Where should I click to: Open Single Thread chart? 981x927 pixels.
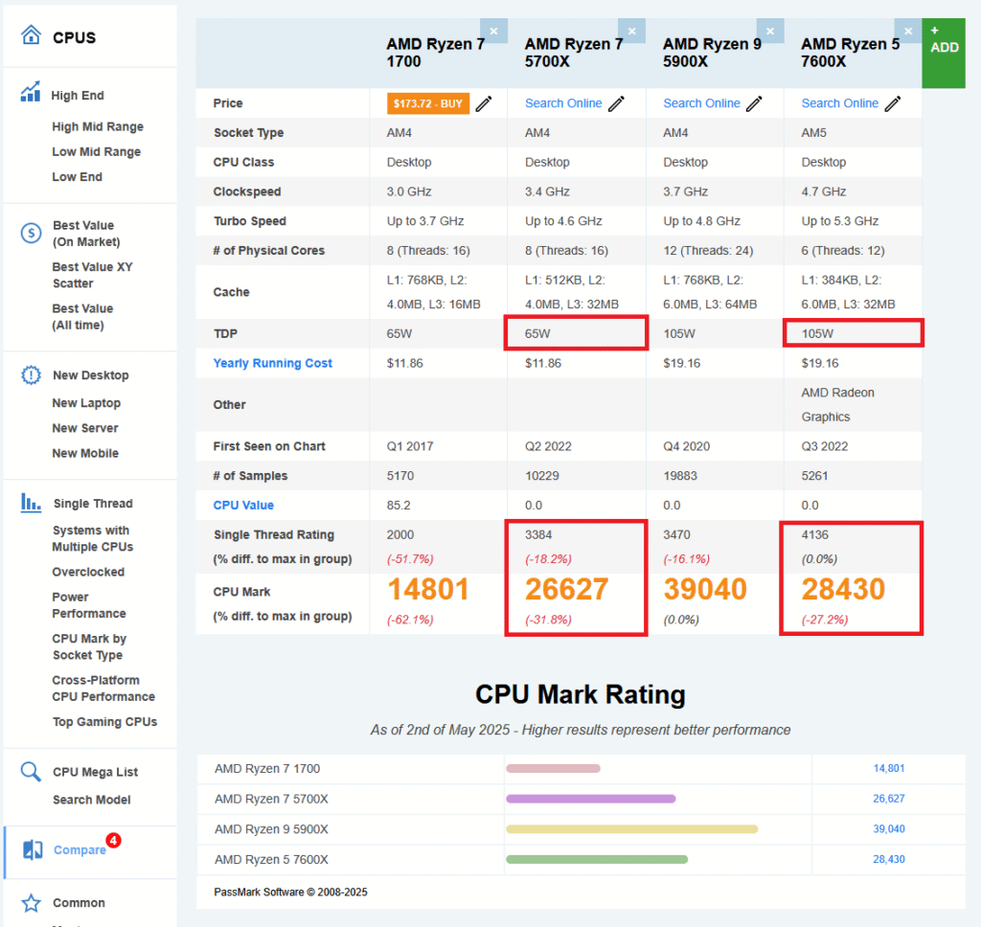(93, 504)
